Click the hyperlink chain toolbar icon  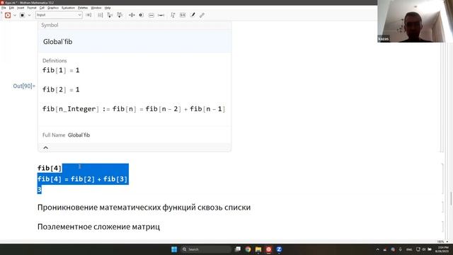pyautogui.click(x=202, y=15)
